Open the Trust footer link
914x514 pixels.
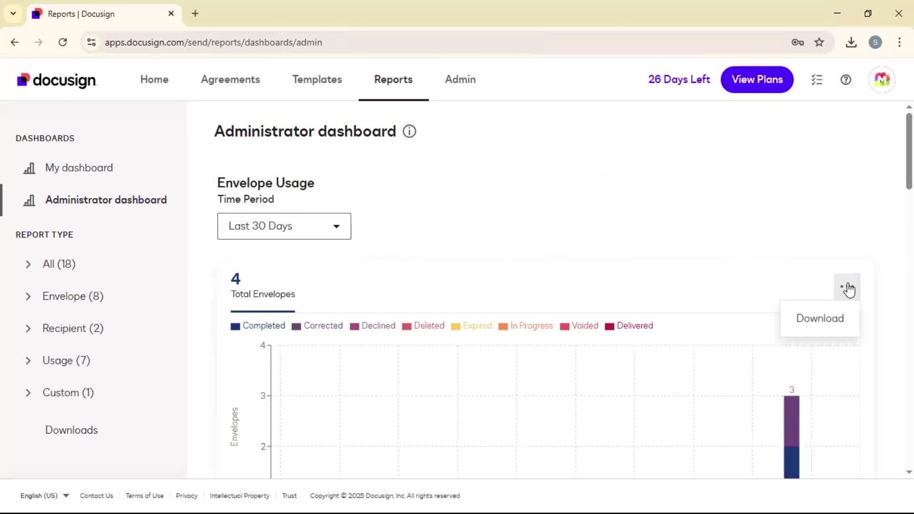[x=289, y=496]
